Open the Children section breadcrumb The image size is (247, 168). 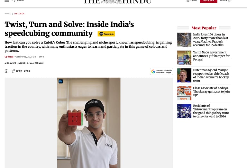pos(19,14)
